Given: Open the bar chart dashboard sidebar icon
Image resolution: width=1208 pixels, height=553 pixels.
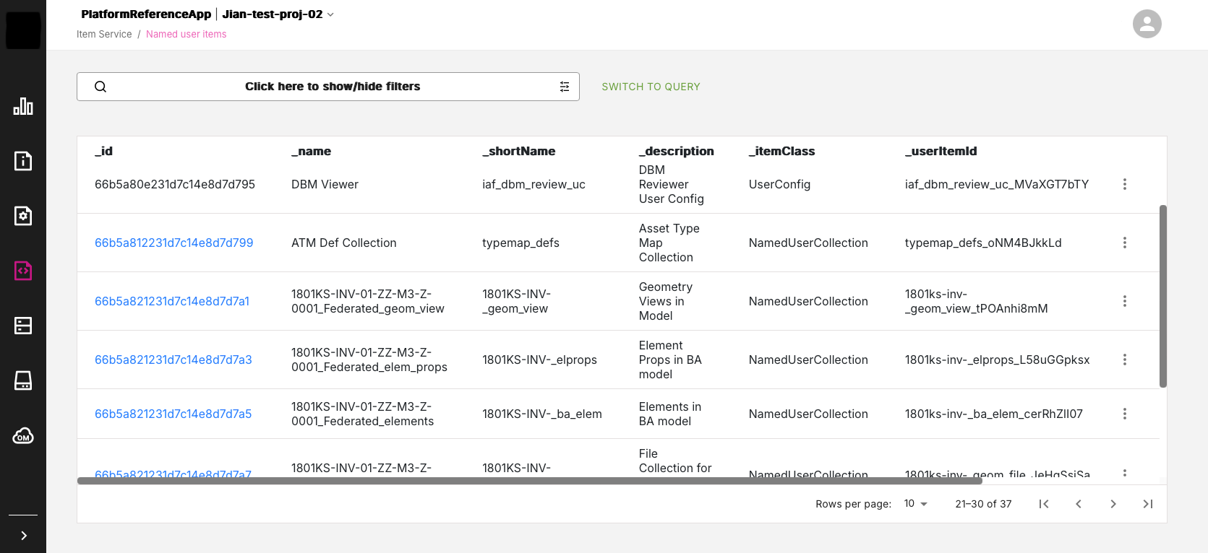Looking at the screenshot, I should [23, 106].
